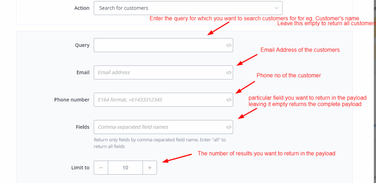Click the Limit to value showing 10

[125, 168]
